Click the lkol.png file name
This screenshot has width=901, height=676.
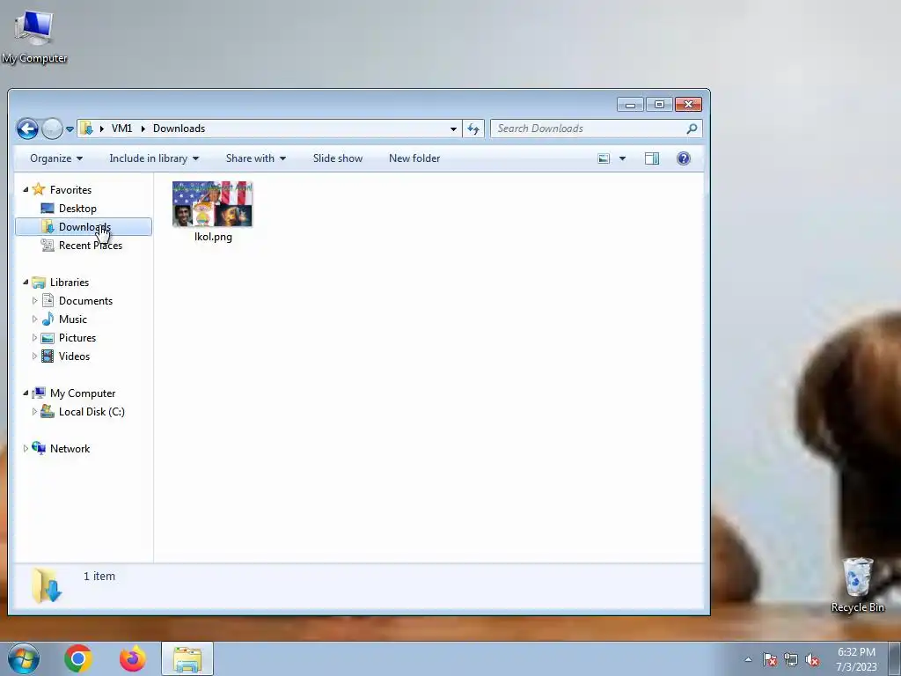213,236
